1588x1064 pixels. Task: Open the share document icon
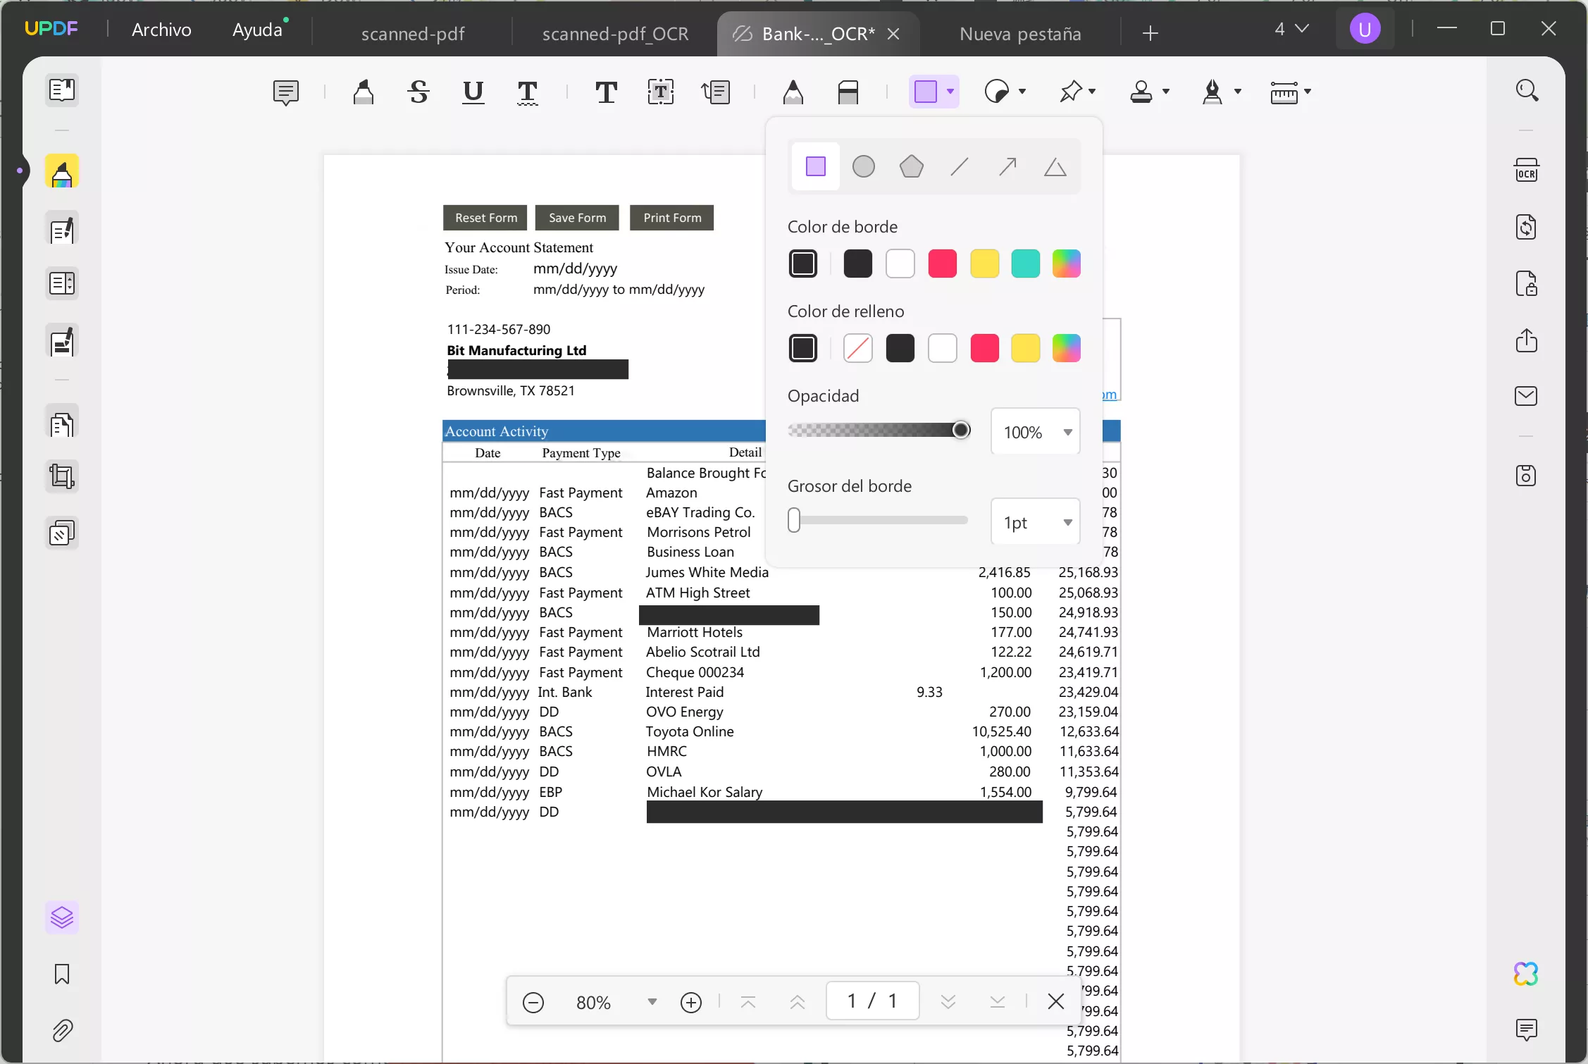1527,340
